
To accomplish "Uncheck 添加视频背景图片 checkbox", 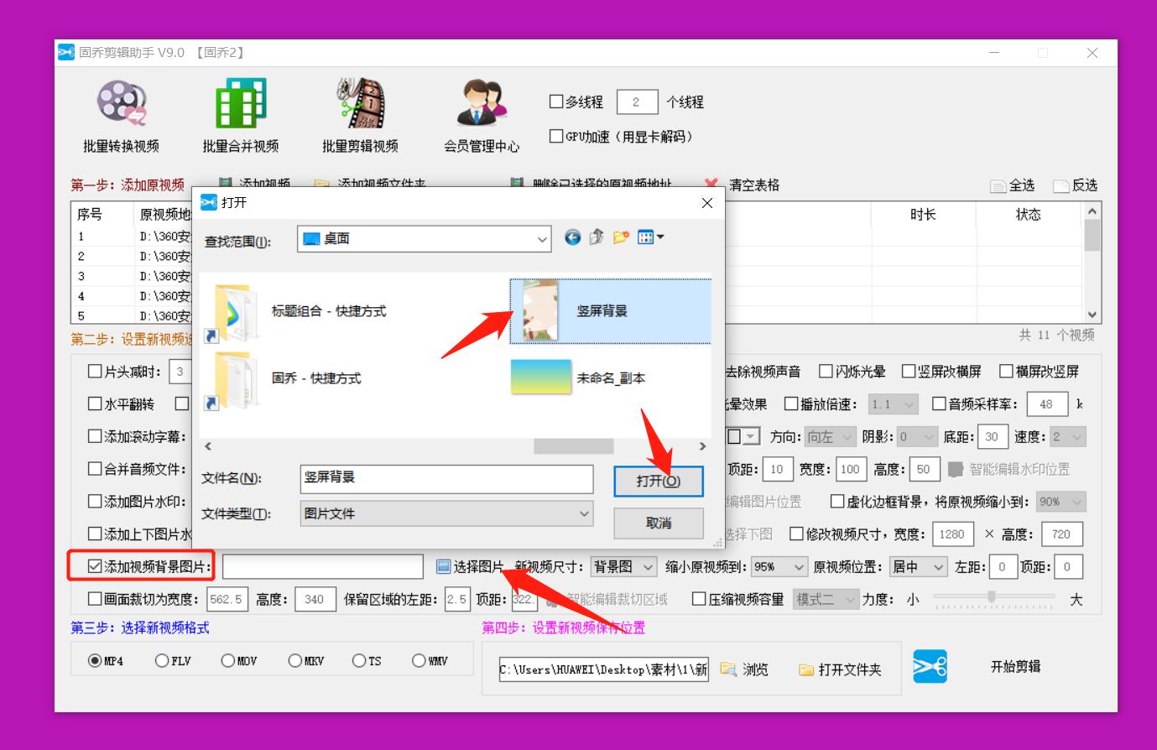I will pos(95,567).
